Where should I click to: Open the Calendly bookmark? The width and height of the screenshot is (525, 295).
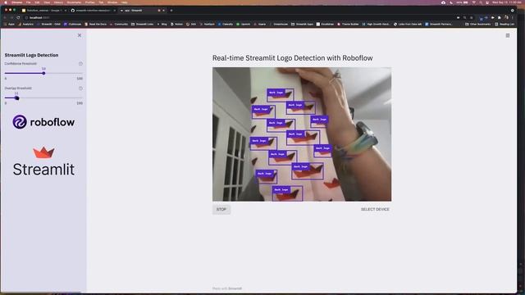pyautogui.click(x=226, y=24)
